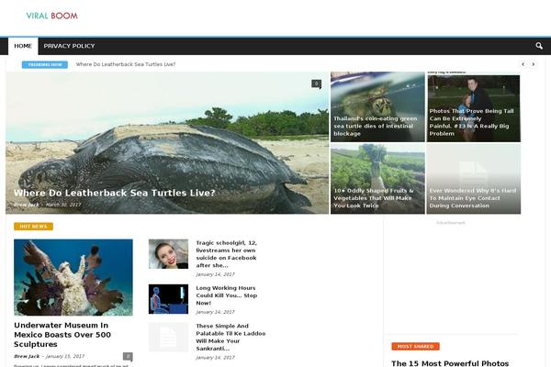Open 'Photos That Prove Being Tall' story
The width and height of the screenshot is (551, 367).
(x=471, y=122)
